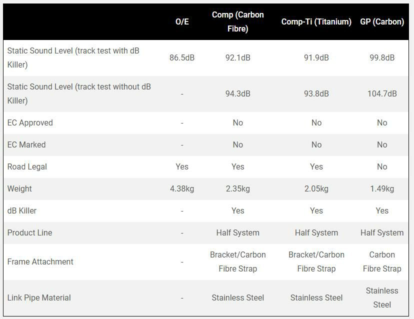Click the EC Approved row label

pos(30,123)
